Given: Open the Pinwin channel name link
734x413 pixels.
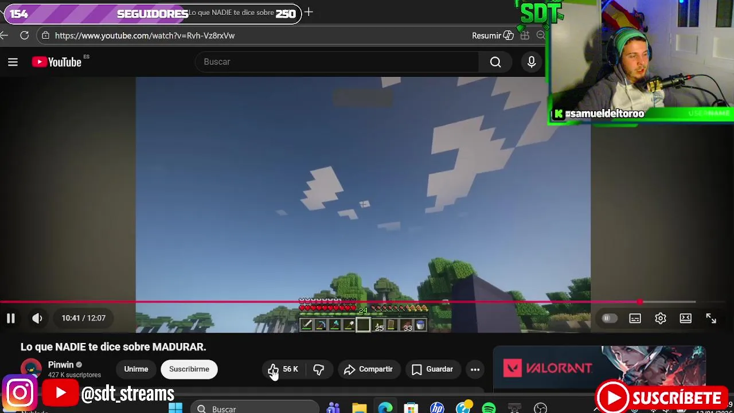Looking at the screenshot, I should pyautogui.click(x=61, y=365).
